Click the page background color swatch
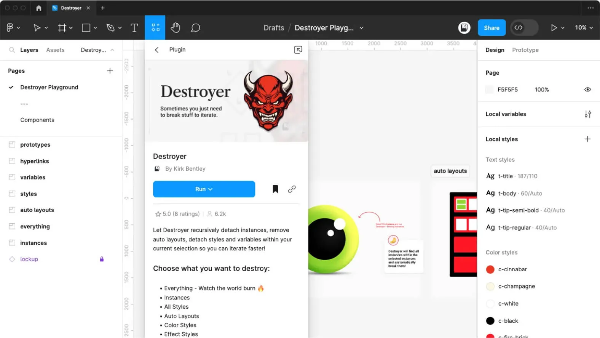Viewport: 600px width, 338px height. point(489,90)
